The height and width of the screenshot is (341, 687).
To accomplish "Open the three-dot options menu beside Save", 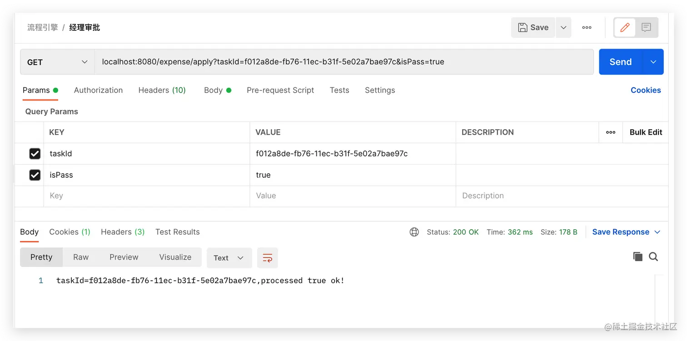I will (587, 27).
